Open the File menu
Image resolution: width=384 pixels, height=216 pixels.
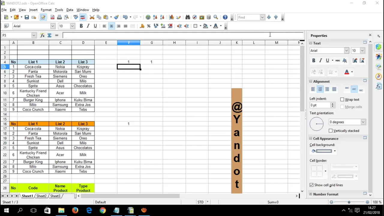point(4,10)
